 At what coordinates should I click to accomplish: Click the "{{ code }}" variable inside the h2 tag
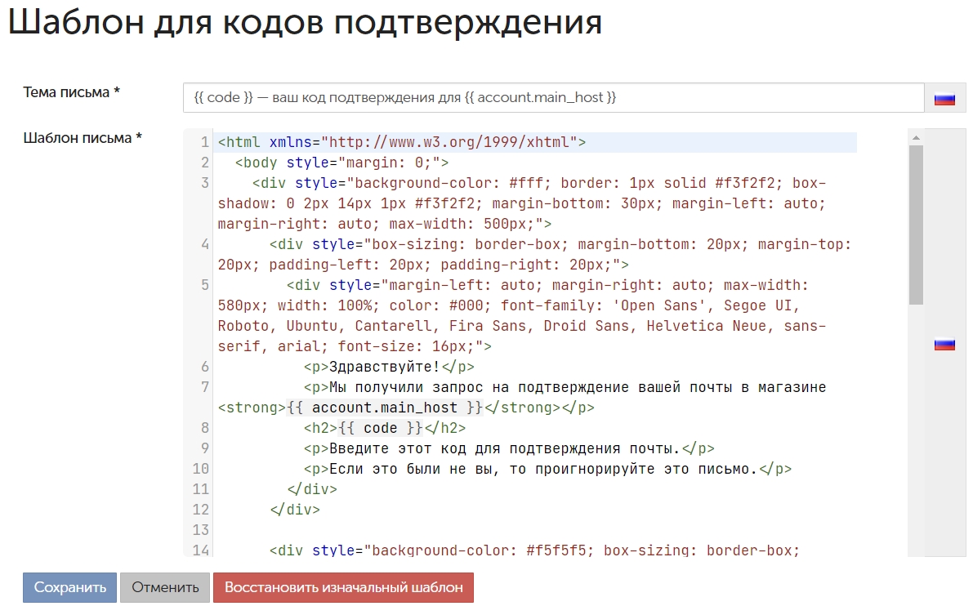tap(381, 428)
